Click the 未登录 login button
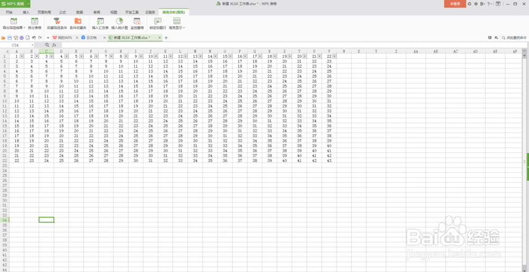Image resolution: width=529 pixels, height=272 pixels. point(455,4)
